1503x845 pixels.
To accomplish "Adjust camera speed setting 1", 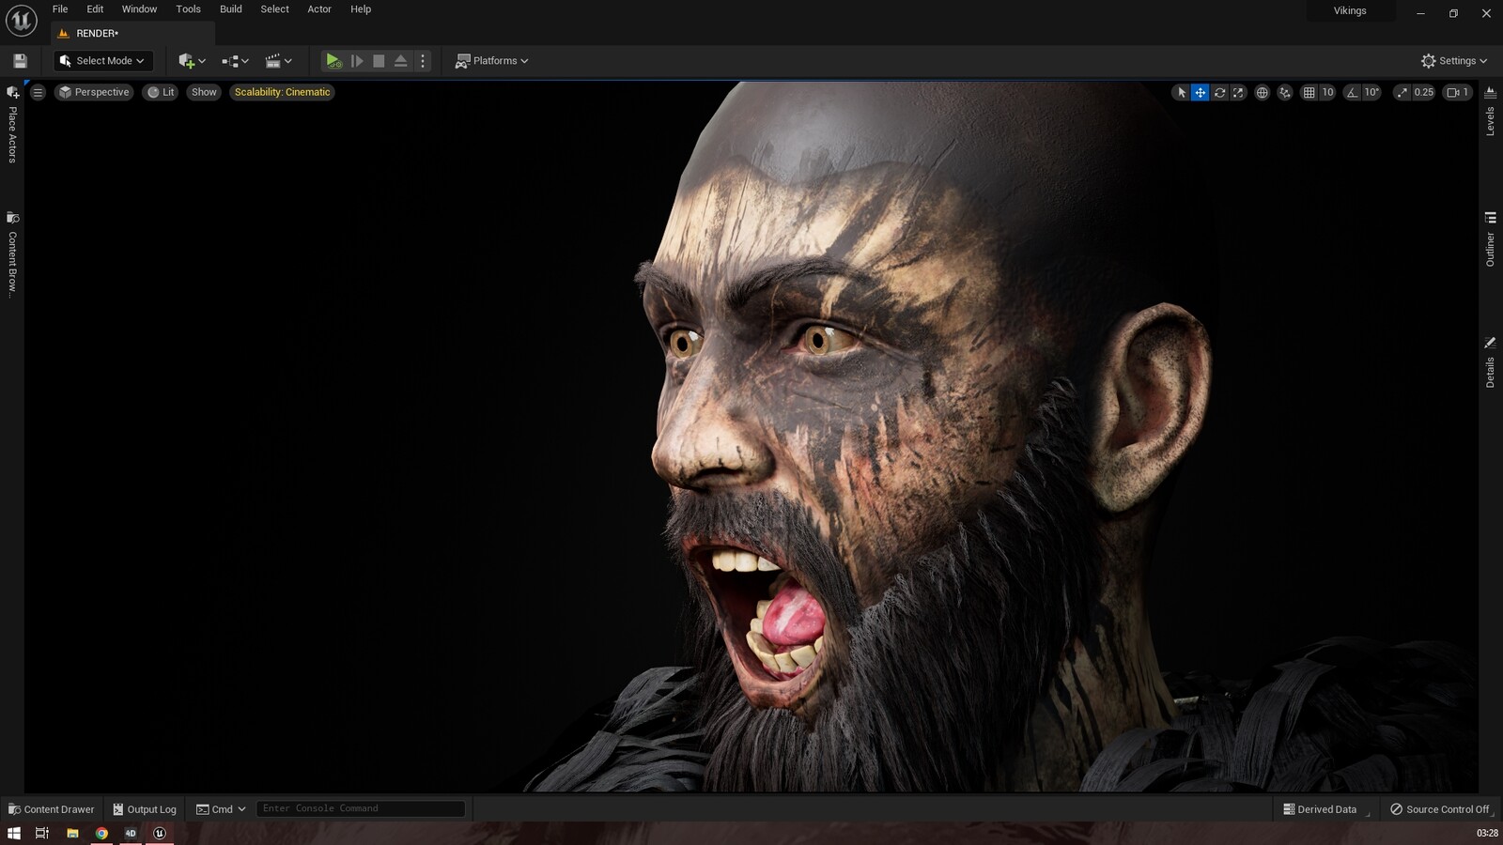I will (1458, 92).
